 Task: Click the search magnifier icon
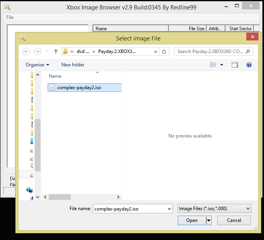249,51
